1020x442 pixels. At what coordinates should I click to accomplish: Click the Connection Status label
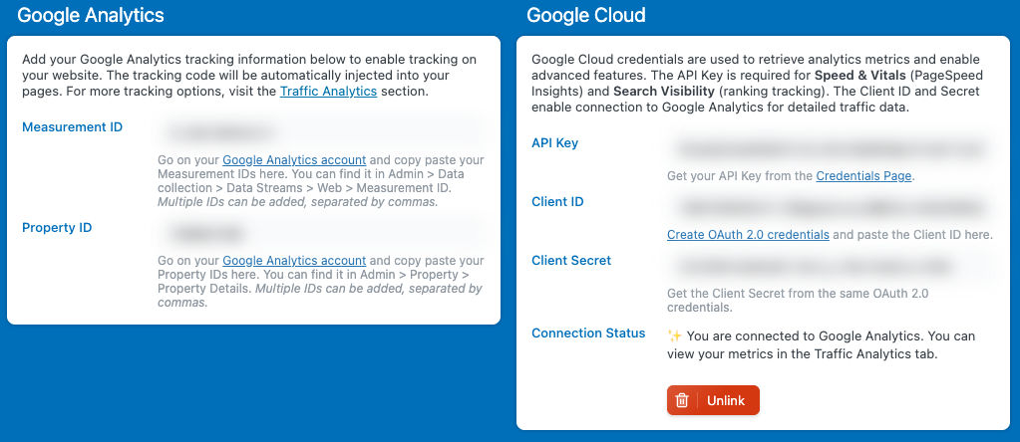[588, 333]
